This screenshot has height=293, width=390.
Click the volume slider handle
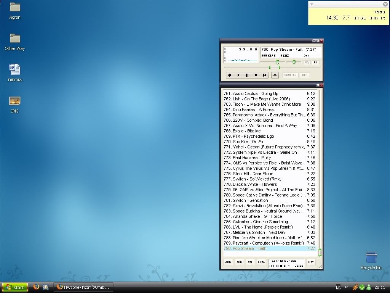278,62
